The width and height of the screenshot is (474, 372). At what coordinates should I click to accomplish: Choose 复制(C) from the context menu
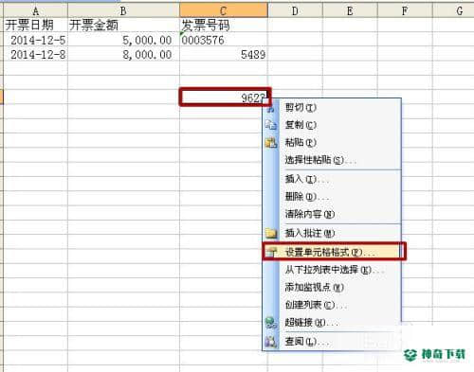click(x=332, y=125)
